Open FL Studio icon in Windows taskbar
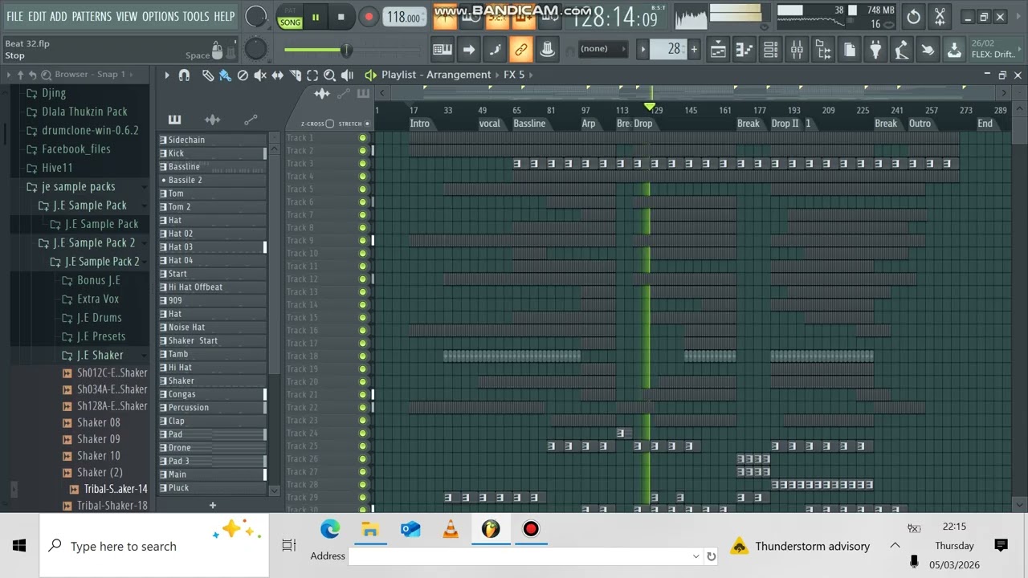This screenshot has height=578, width=1028. pos(491,529)
